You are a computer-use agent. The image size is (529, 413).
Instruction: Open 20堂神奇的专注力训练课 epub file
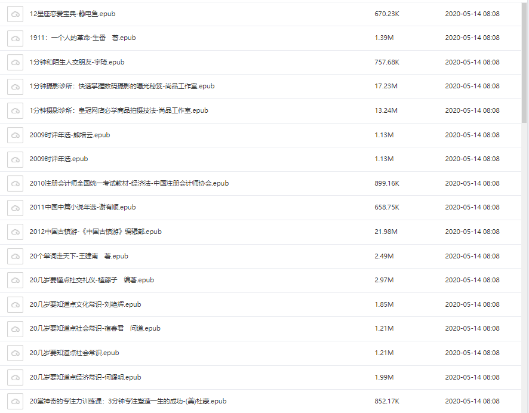pos(128,401)
